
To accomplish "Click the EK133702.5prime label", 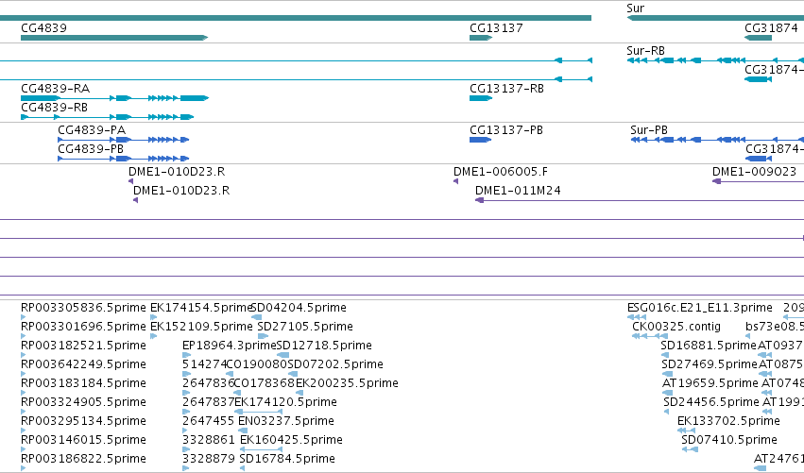I will click(728, 421).
